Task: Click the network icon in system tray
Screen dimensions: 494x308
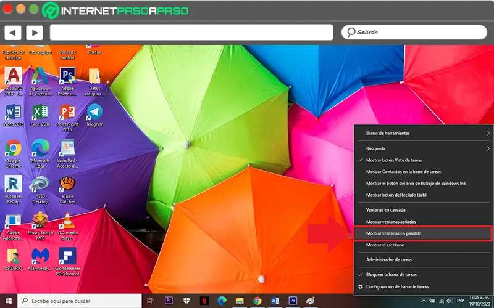Action: (x=442, y=301)
